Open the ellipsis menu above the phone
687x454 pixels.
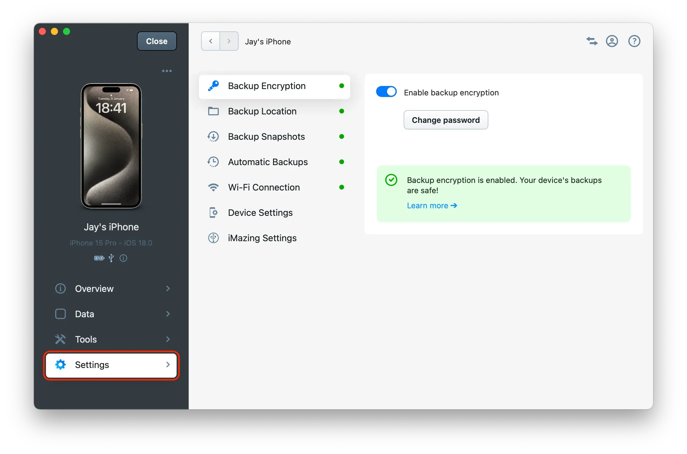coord(167,71)
